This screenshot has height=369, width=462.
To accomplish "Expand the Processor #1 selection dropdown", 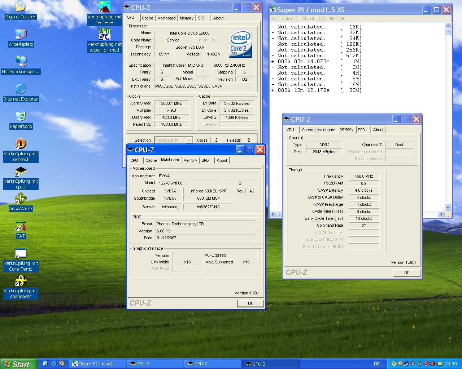I will [x=189, y=140].
